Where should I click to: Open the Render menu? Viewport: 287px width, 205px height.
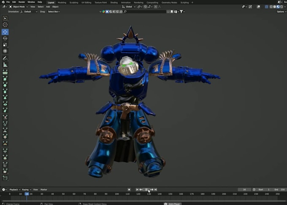(x=22, y=2)
